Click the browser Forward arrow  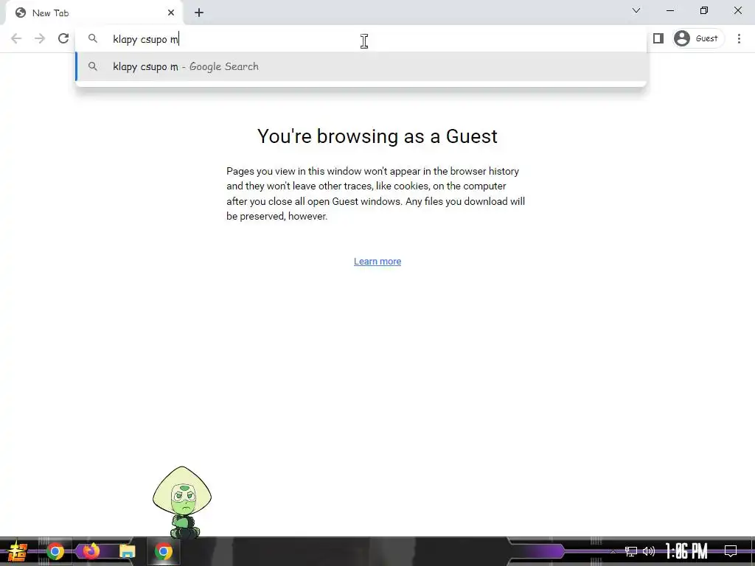(x=40, y=38)
